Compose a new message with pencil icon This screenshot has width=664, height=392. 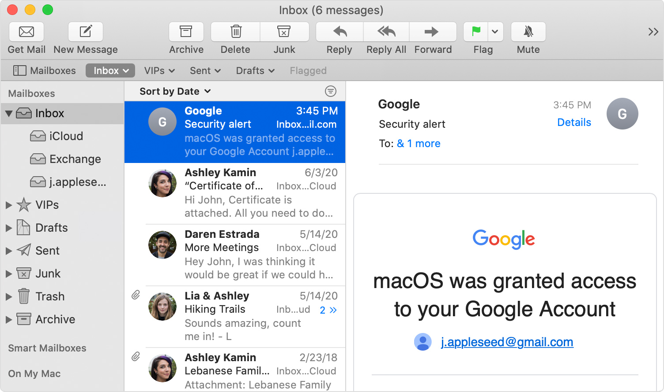click(x=86, y=32)
